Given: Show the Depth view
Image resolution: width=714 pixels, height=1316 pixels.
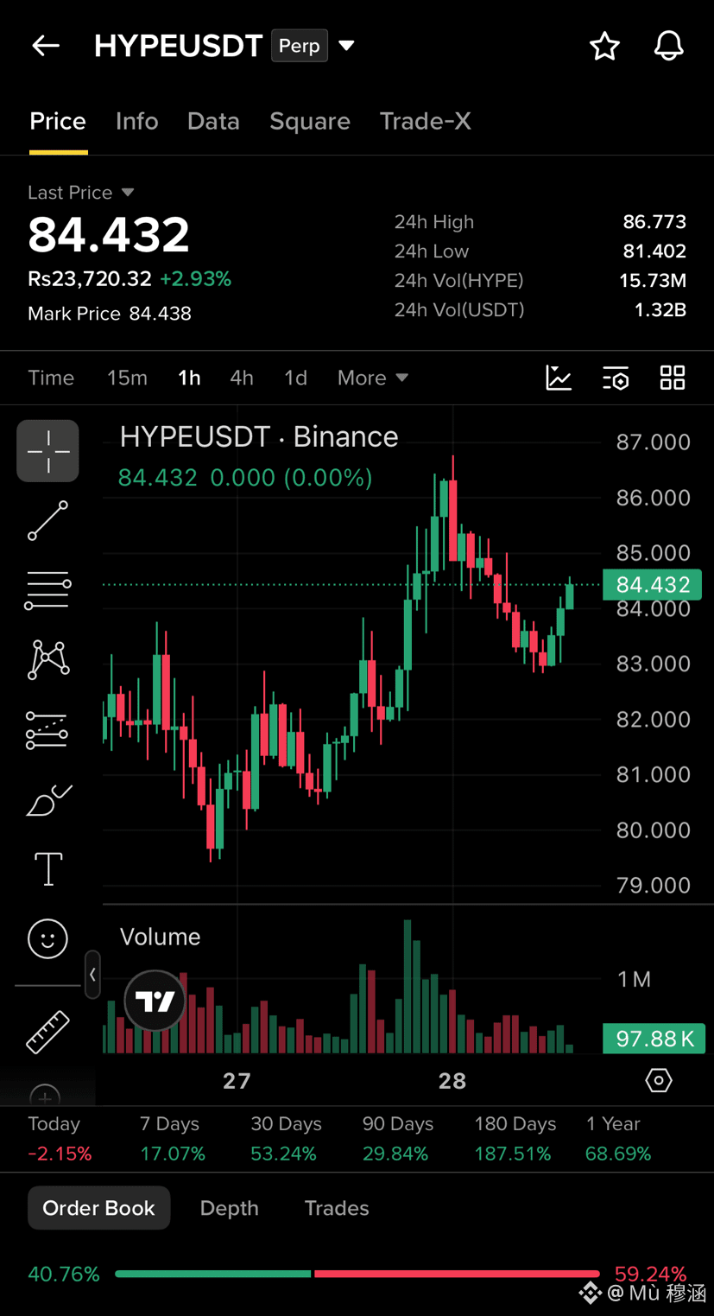Looking at the screenshot, I should click(x=230, y=1208).
